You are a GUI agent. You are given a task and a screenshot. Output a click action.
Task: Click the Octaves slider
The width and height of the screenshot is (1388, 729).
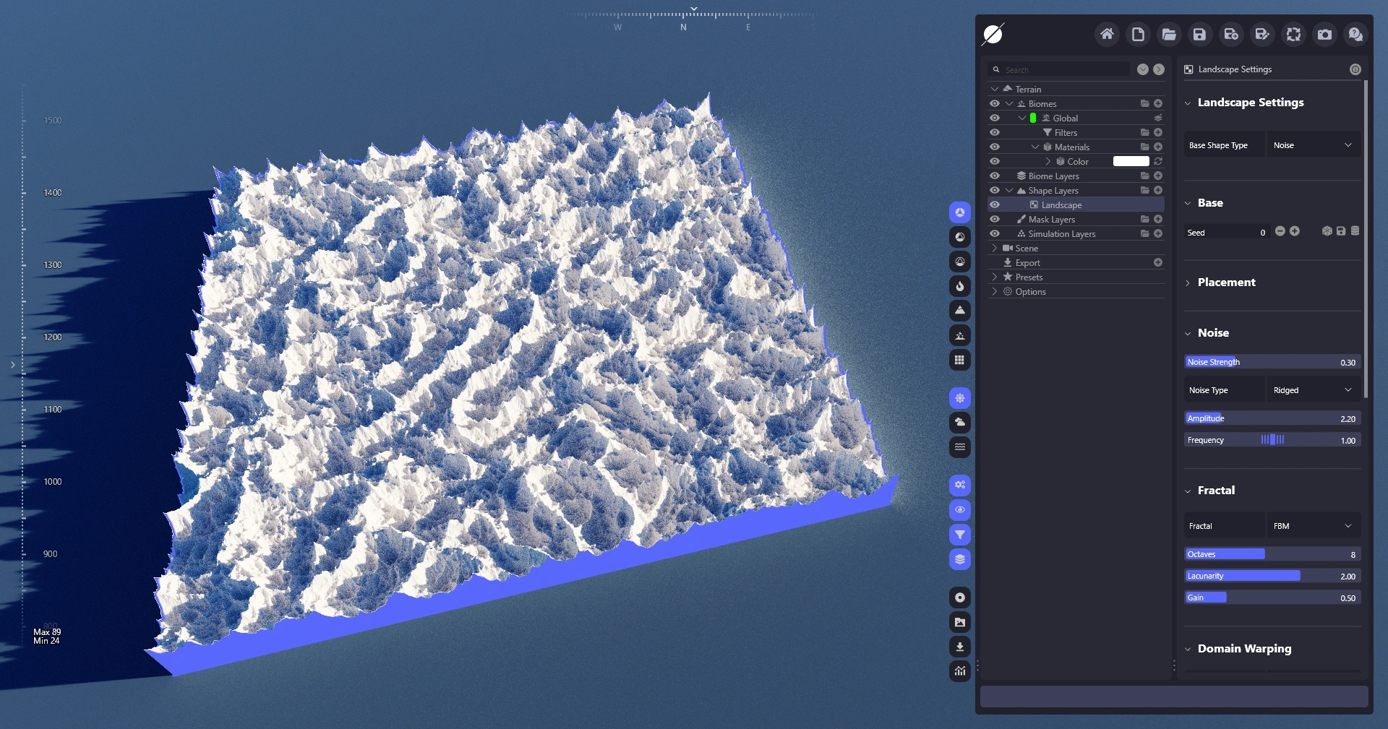1272,554
